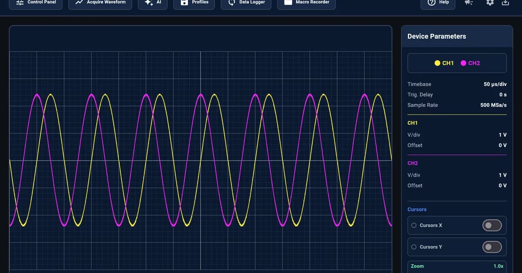Toggle the yellow CH1 channel legend
This screenshot has height=273, width=522.
444,63
